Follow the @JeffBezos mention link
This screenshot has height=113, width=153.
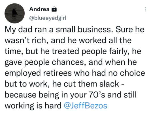[x=86, y=106]
